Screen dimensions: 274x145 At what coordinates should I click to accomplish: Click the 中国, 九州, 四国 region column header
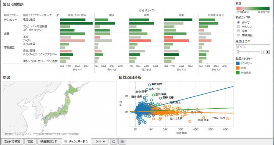tap(77, 15)
